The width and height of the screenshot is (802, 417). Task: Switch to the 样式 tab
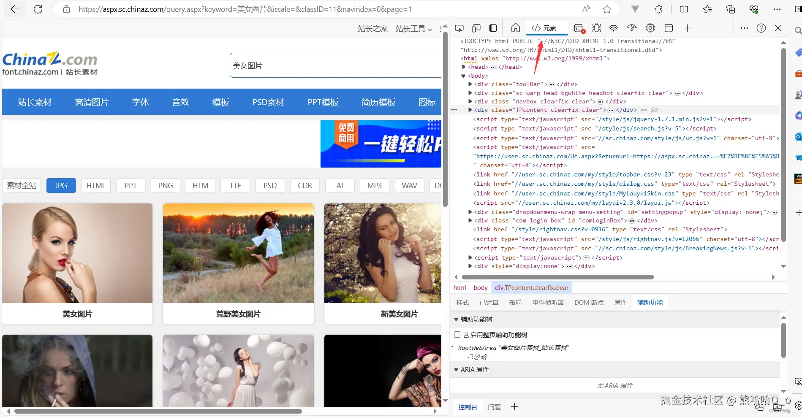tap(462, 302)
